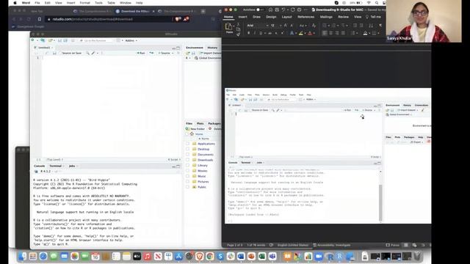Click the Underline button in Word ribbon
The width and height of the screenshot is (470, 264).
[261, 33]
